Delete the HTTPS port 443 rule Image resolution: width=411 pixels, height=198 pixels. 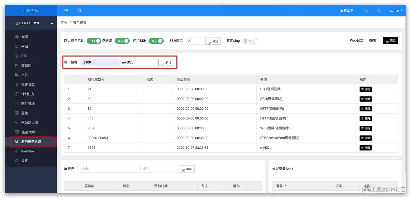tap(366, 118)
